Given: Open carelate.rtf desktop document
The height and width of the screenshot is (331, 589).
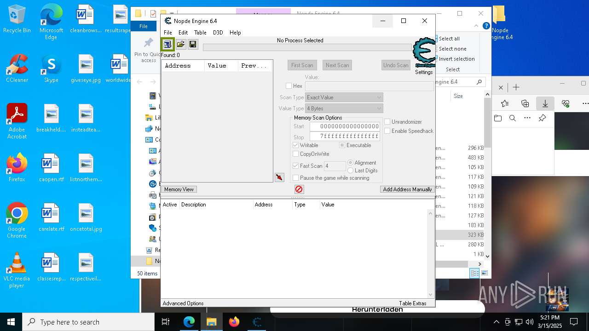Looking at the screenshot, I should click(51, 217).
